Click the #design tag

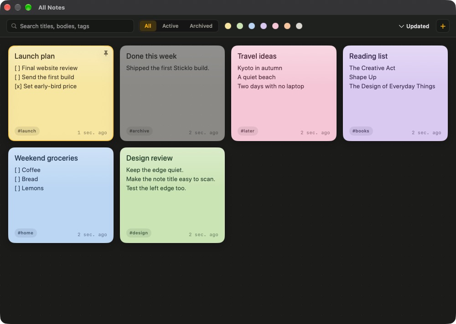(139, 233)
